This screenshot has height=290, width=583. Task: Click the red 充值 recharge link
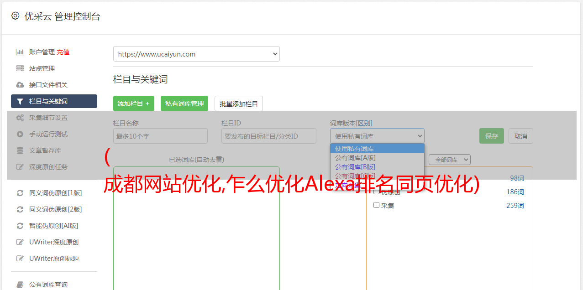pyautogui.click(x=63, y=52)
